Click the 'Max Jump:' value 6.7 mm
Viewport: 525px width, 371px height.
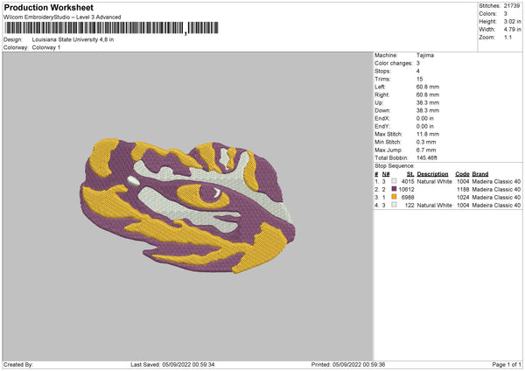tap(426, 150)
